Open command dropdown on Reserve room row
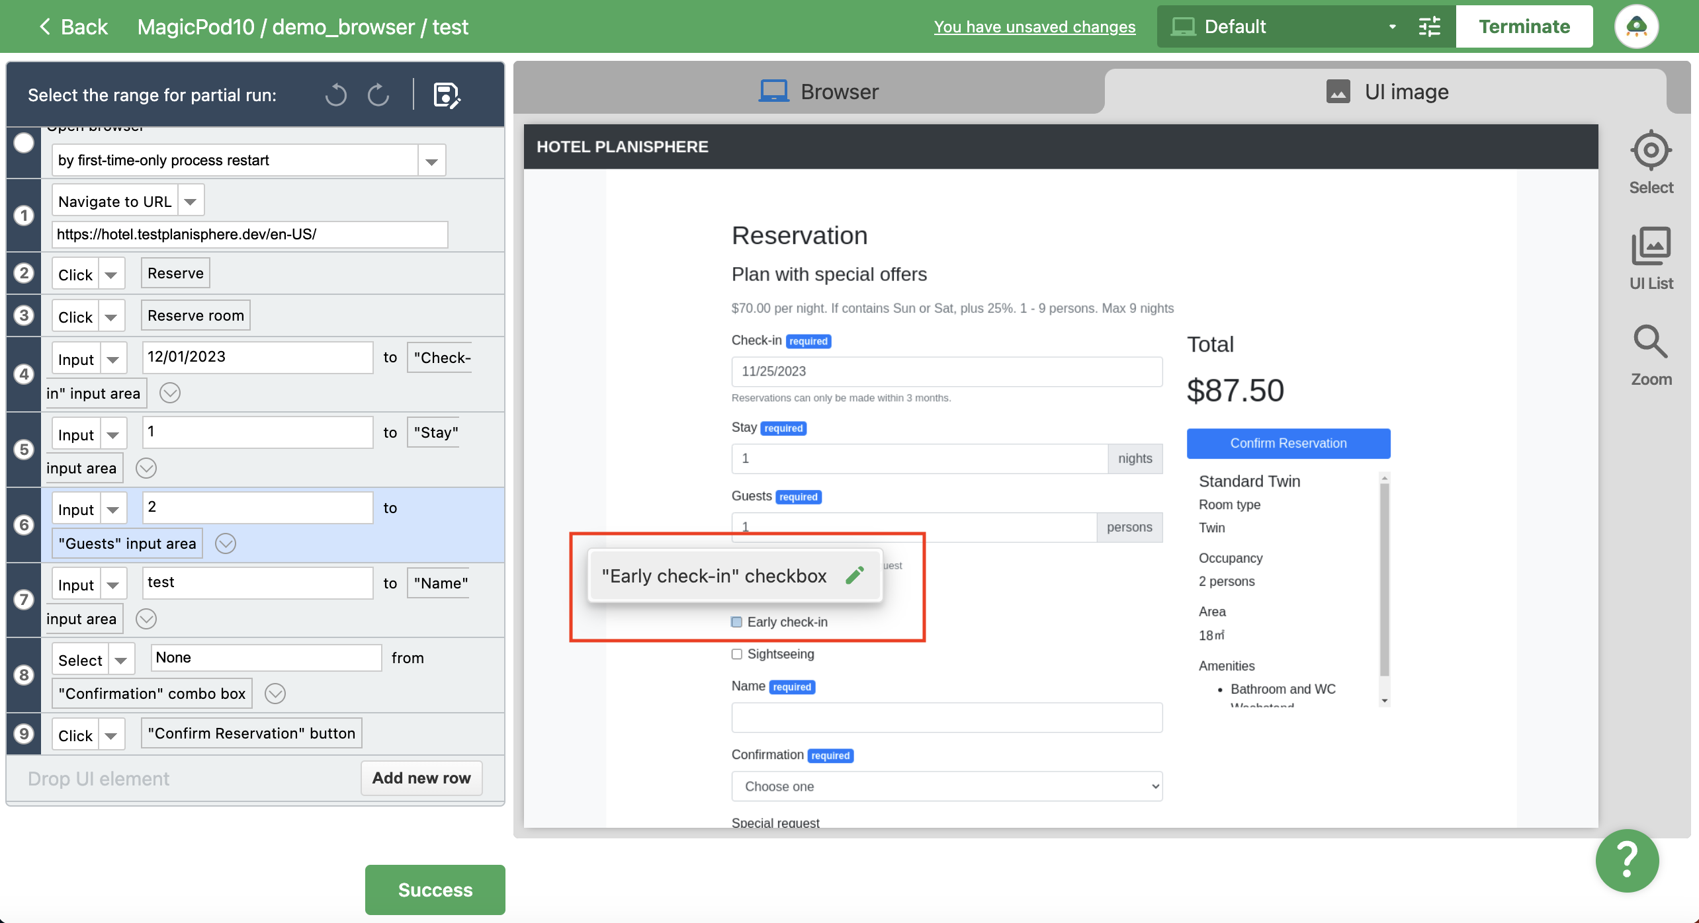The image size is (1699, 923). [111, 316]
